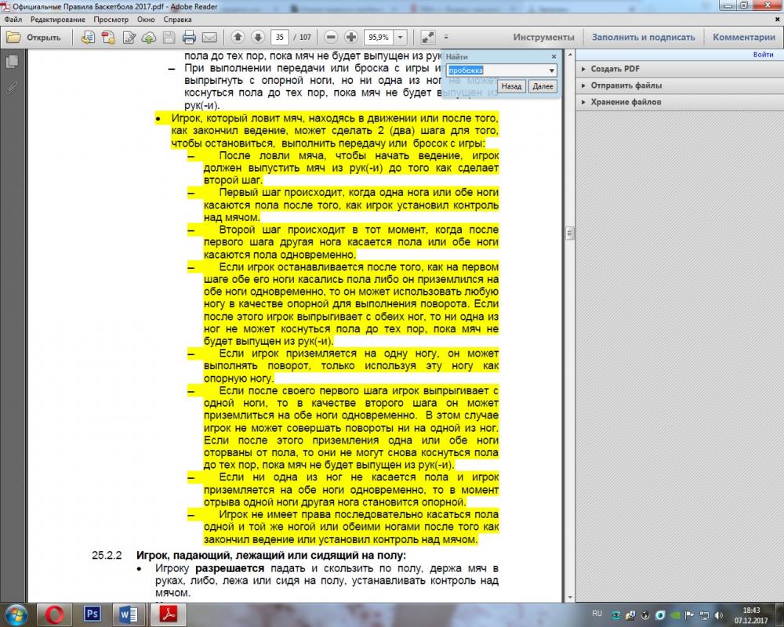The width and height of the screenshot is (784, 627).
Task: Click the print icon in toolbar
Action: pos(189,37)
